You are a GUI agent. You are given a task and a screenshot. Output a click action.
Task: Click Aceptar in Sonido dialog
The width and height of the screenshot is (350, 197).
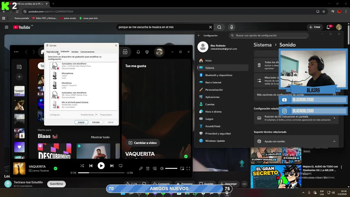click(81, 122)
